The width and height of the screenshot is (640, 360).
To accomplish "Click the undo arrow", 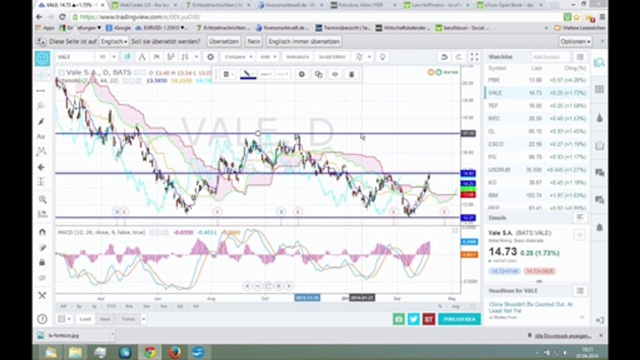I will 443,57.
